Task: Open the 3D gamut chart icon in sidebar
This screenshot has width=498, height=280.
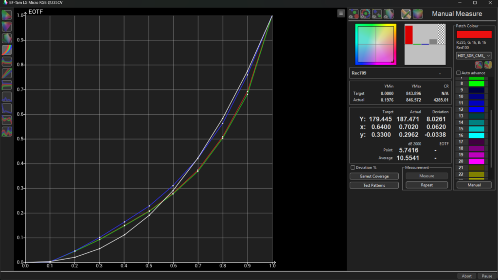Action: (7, 38)
